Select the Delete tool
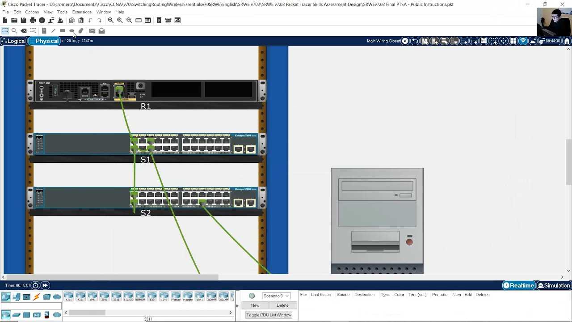 (24, 31)
